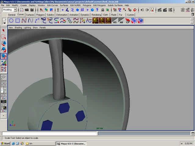The width and height of the screenshot is (195, 146).
Task: Pick the Rotate tool
Action: point(4,50)
